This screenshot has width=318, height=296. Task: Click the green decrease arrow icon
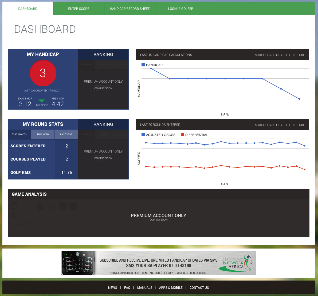(x=42, y=101)
